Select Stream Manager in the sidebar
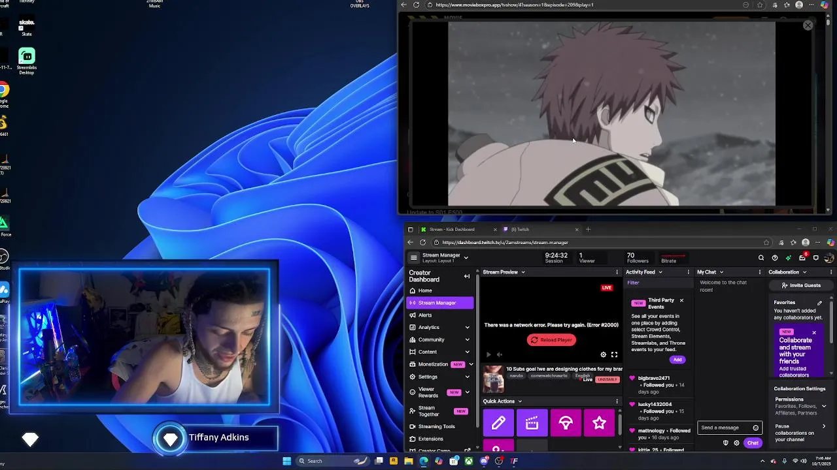Image resolution: width=837 pixels, height=470 pixels. (439, 303)
